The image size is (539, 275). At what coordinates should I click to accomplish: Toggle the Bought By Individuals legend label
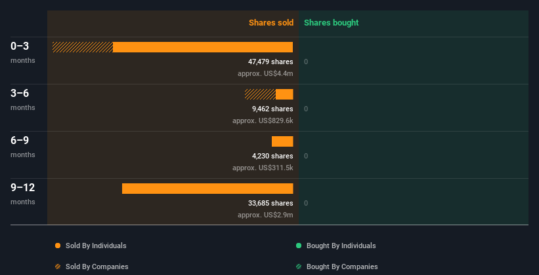(x=341, y=246)
